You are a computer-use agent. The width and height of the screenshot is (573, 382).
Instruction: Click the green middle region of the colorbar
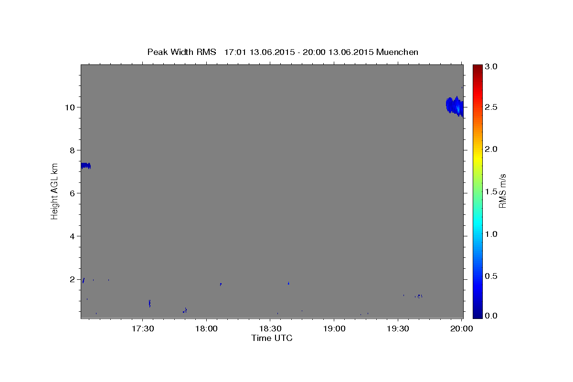[x=477, y=191]
